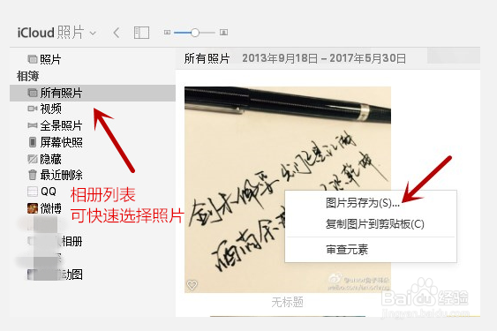Click the 微博 album thumbnail icon
Screen dimensions: 497x331
[33, 208]
